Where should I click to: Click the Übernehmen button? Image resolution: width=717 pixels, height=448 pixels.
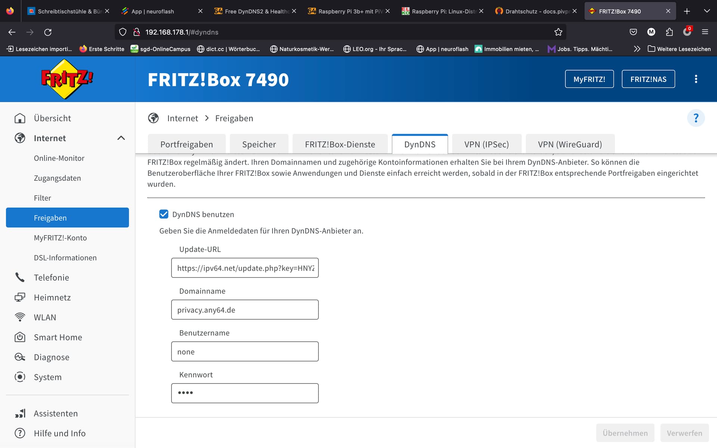625,433
